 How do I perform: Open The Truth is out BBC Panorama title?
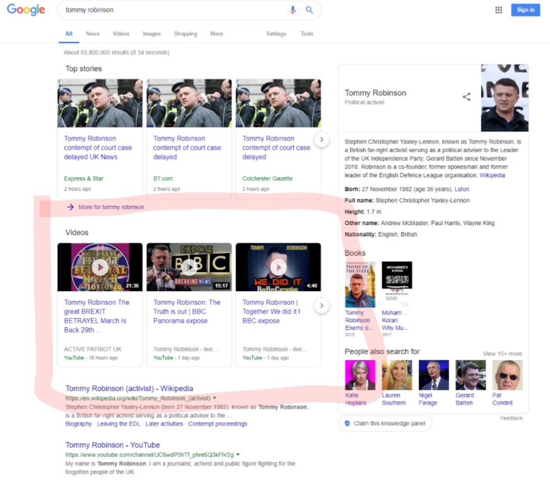click(x=187, y=312)
